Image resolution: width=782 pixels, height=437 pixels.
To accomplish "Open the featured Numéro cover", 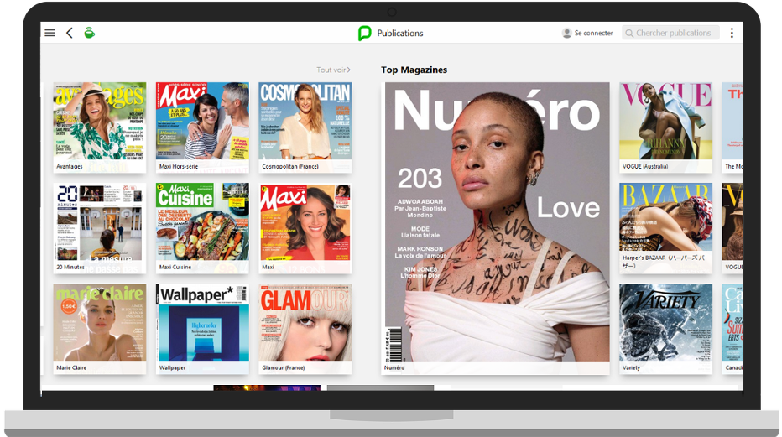I will tap(497, 221).
